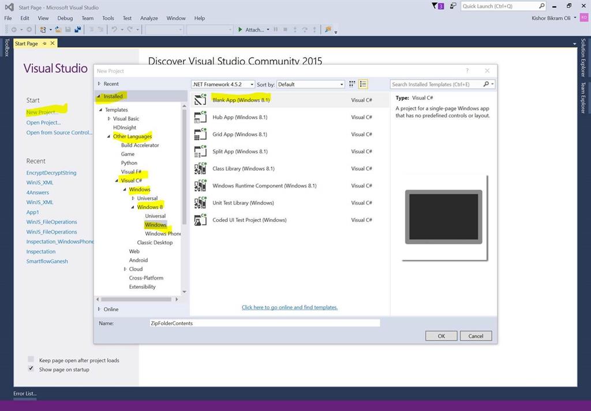
Task: Click the Open File toolbar icon
Action: point(58,29)
